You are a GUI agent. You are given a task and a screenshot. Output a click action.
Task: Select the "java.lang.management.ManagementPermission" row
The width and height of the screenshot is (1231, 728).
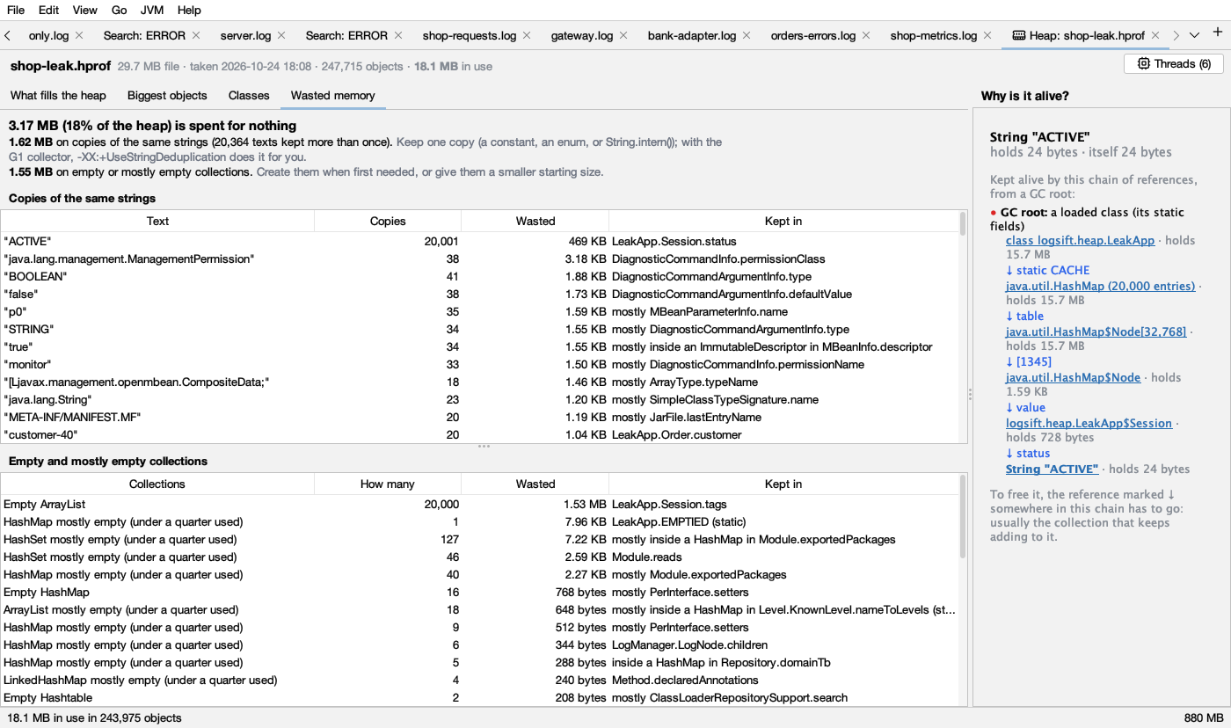coord(480,258)
